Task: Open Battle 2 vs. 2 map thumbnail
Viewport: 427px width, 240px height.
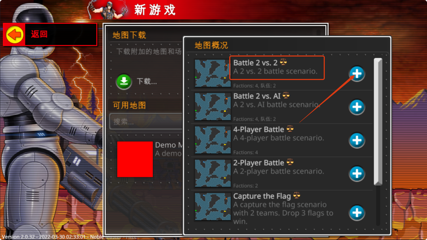Action: coord(213,73)
